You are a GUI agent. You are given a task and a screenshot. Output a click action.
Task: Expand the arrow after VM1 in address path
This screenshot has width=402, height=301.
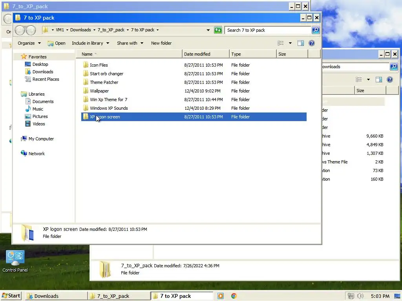[67, 30]
